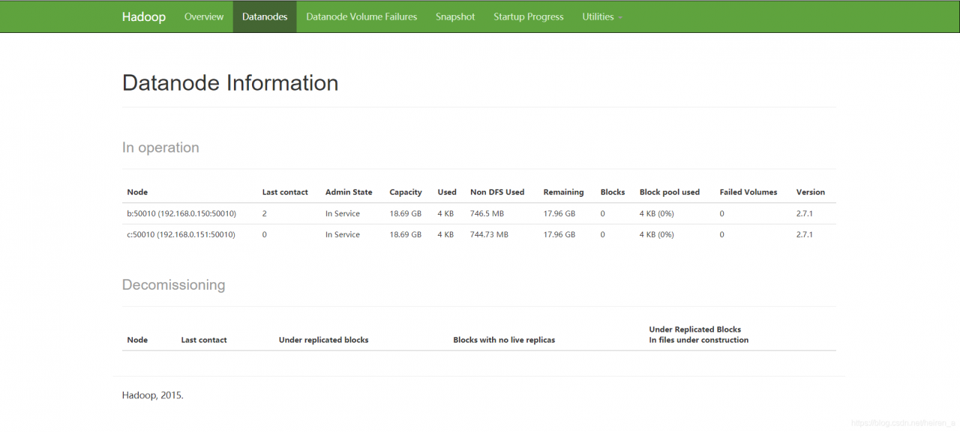Click the Capacity column header
960x432 pixels.
tap(406, 192)
